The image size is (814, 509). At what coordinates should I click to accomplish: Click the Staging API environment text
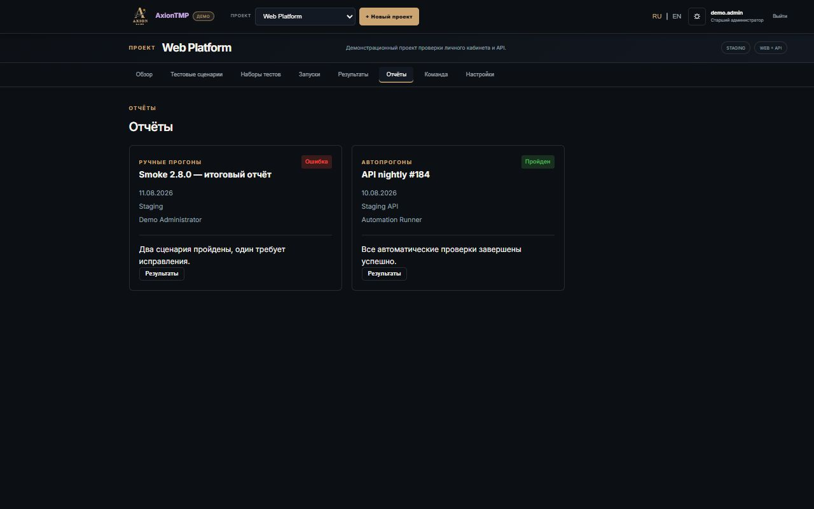380,206
